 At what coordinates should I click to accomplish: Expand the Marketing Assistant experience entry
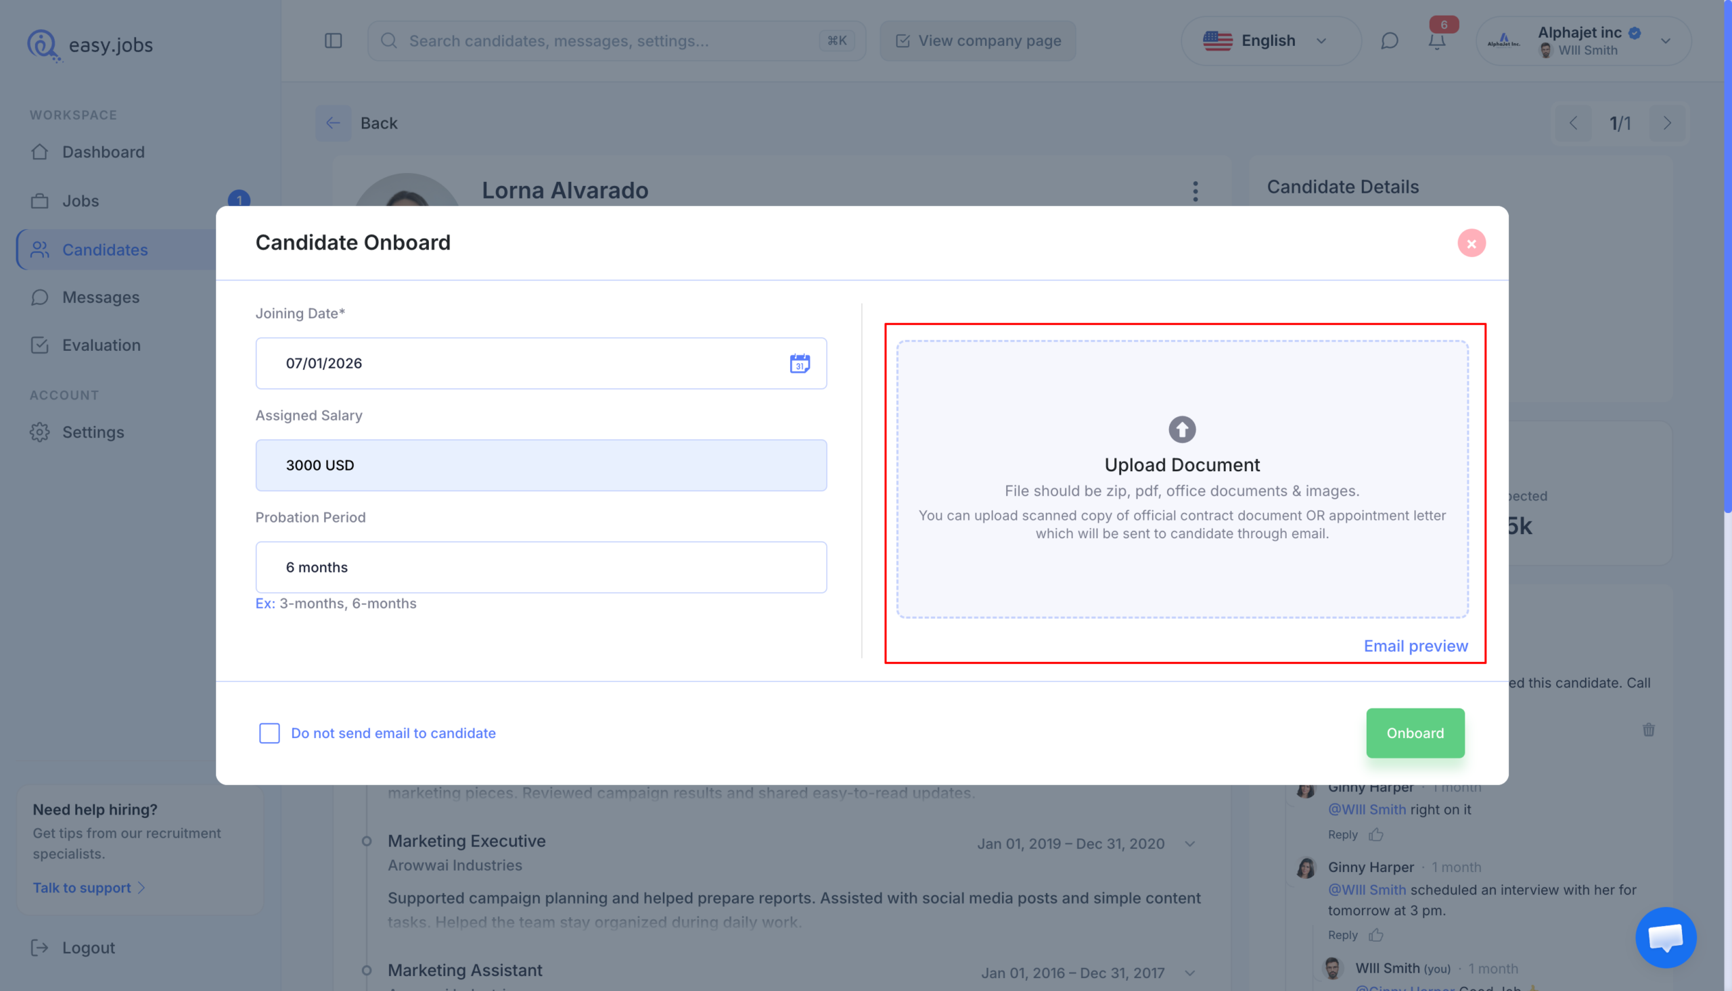pyautogui.click(x=1189, y=973)
